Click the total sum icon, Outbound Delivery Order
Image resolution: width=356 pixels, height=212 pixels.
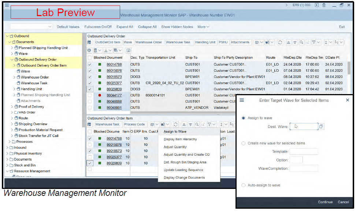[326, 42]
